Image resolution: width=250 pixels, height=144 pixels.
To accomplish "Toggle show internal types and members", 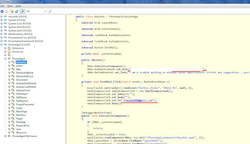I will pyautogui.click(x=22, y=11).
